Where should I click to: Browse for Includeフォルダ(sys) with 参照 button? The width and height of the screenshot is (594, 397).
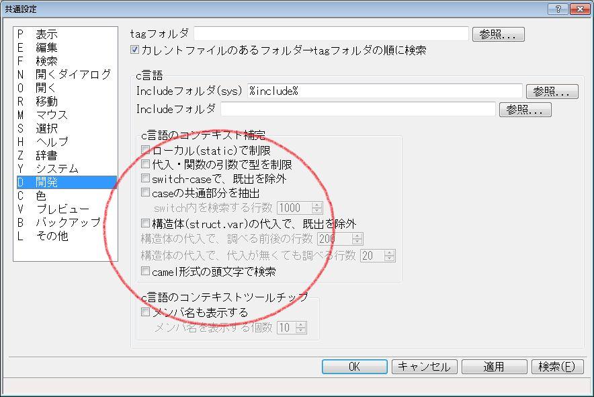point(552,92)
